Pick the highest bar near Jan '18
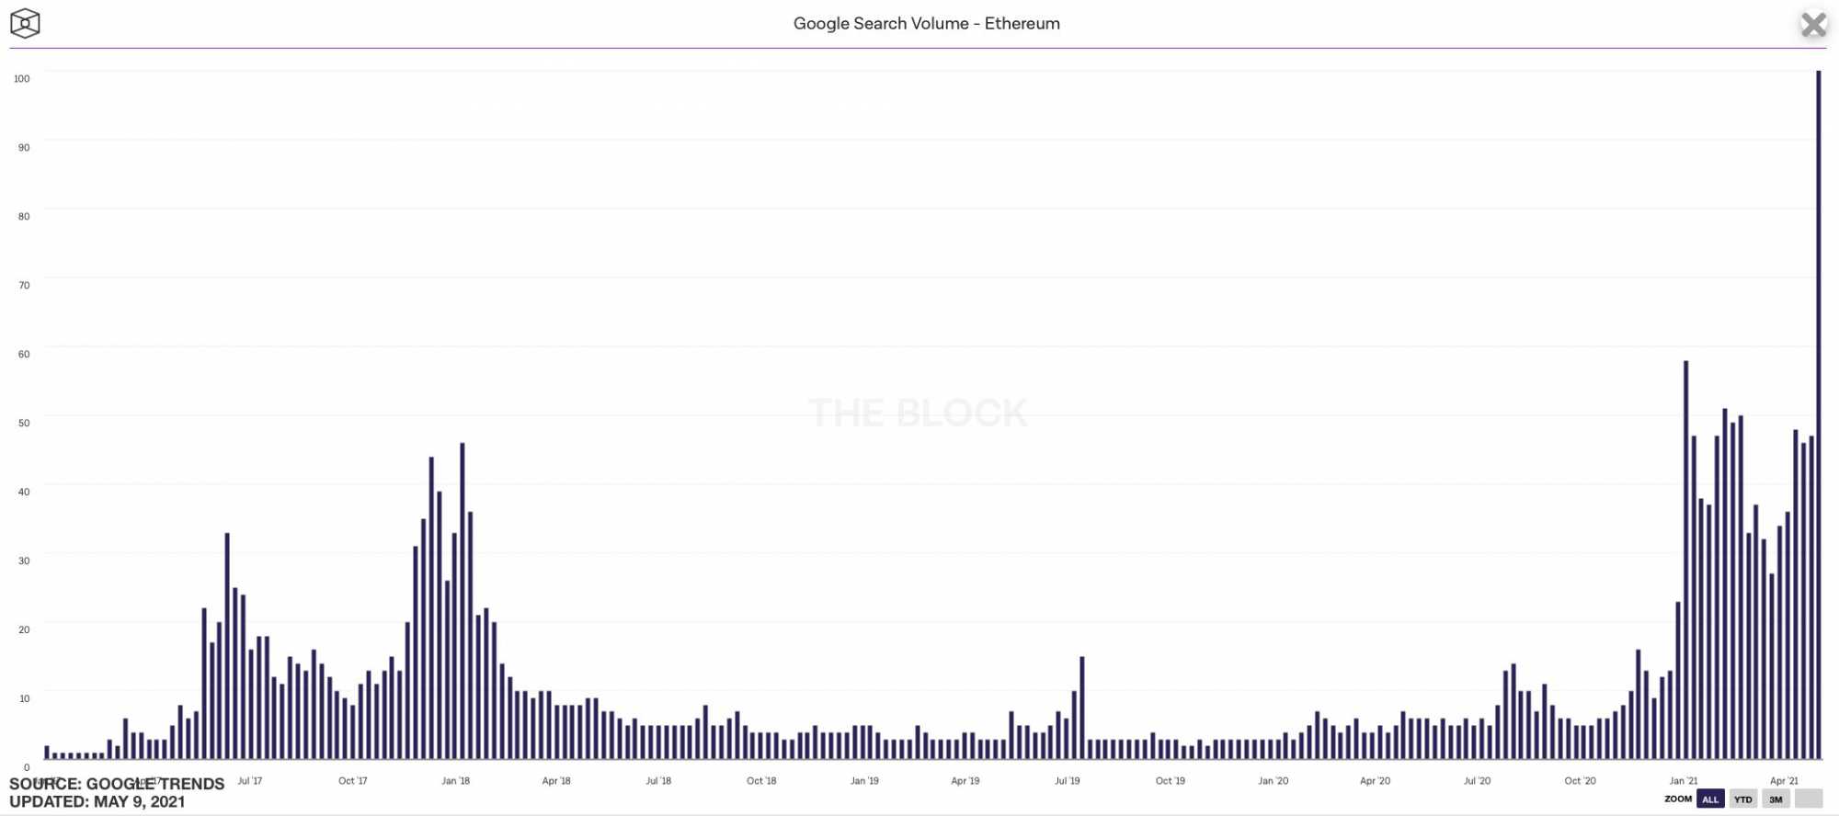 point(463,602)
